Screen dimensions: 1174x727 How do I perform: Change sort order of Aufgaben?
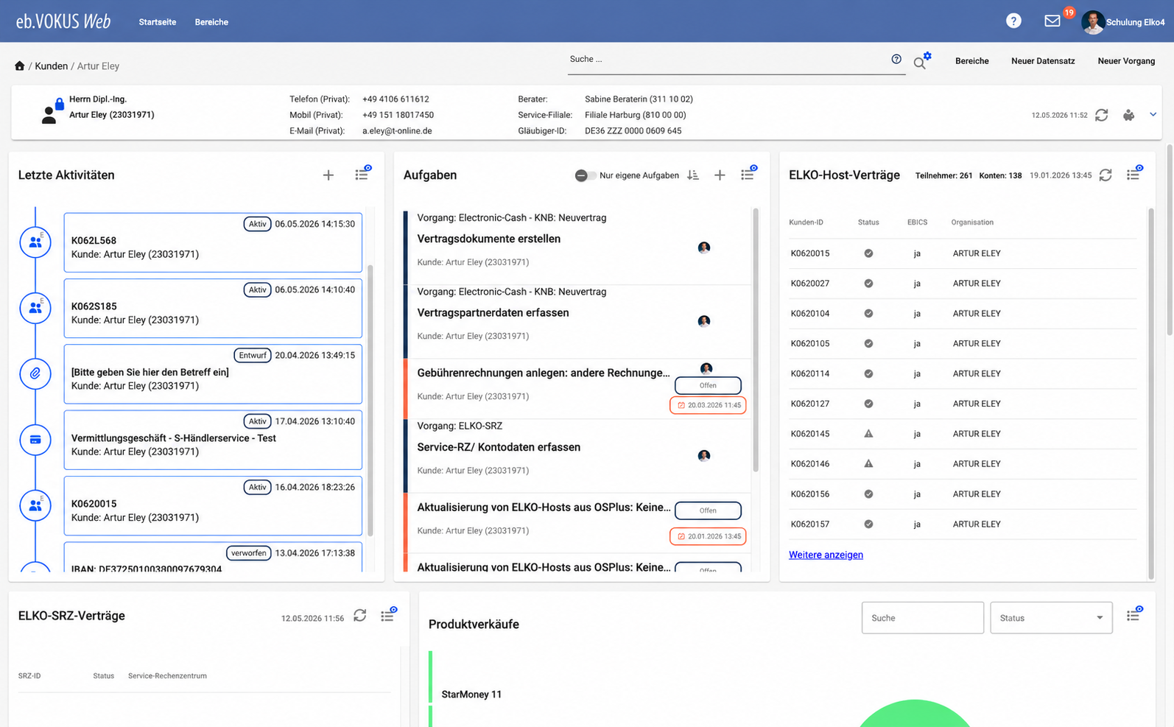tap(693, 175)
